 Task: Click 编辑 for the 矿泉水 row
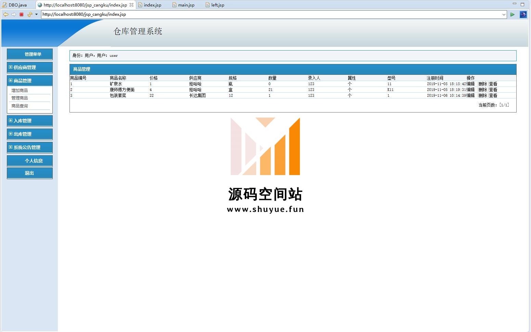coord(471,84)
